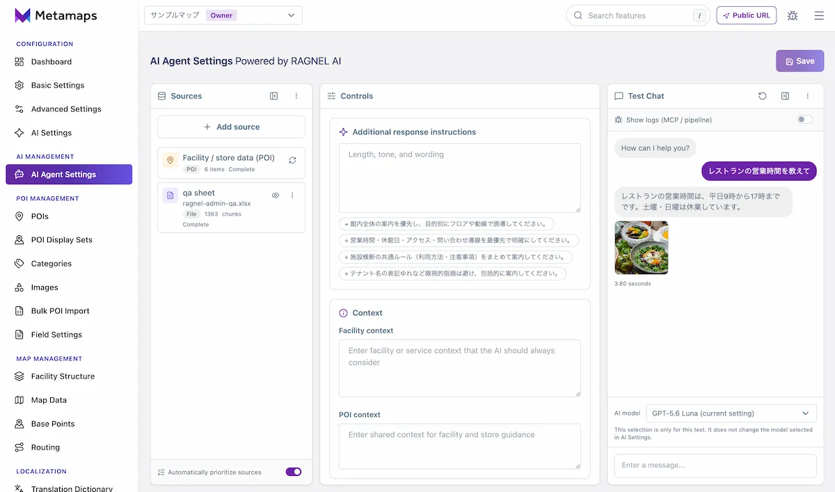
Task: Click the Test Chat speech bubble icon
Action: coord(619,96)
